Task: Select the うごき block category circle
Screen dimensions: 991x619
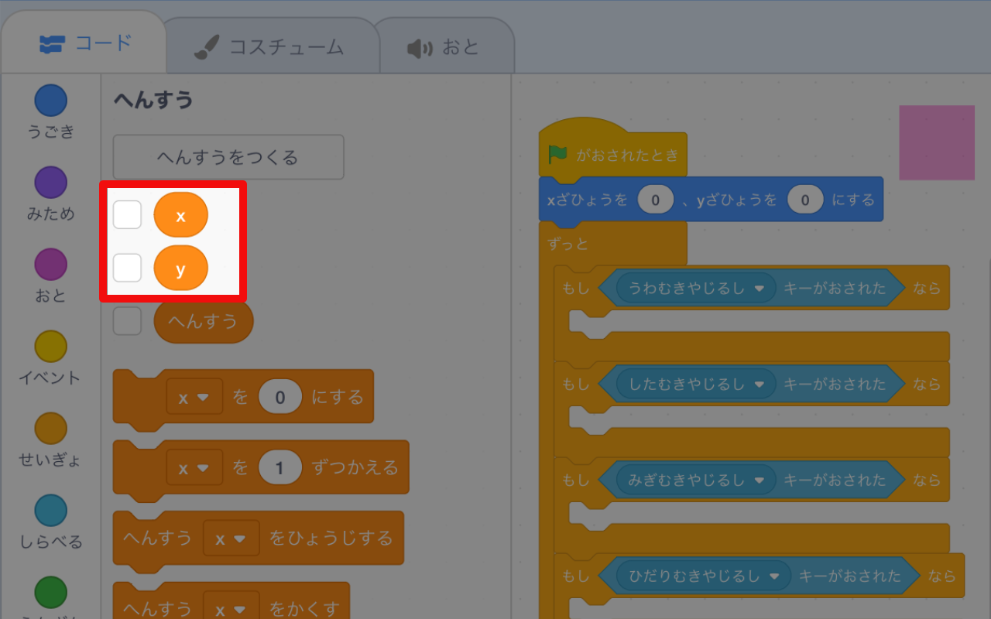Action: click(x=51, y=101)
